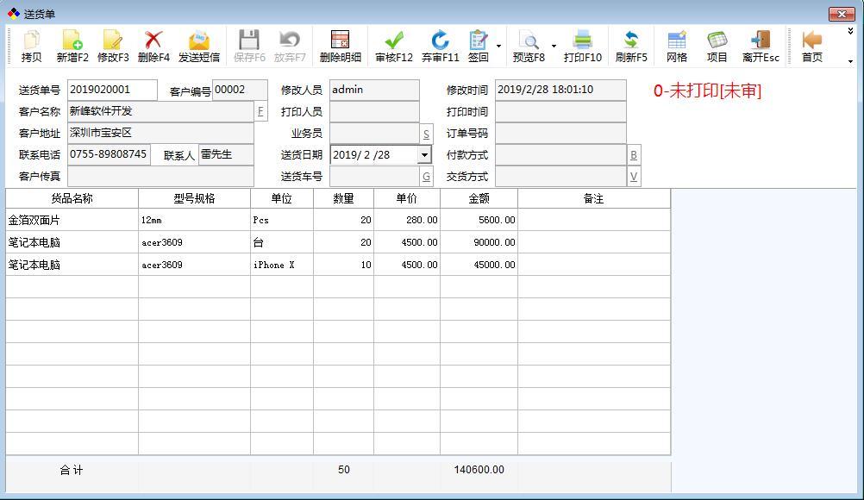The width and height of the screenshot is (864, 500).
Task: Go to the 首页 first page icon
Action: [811, 47]
